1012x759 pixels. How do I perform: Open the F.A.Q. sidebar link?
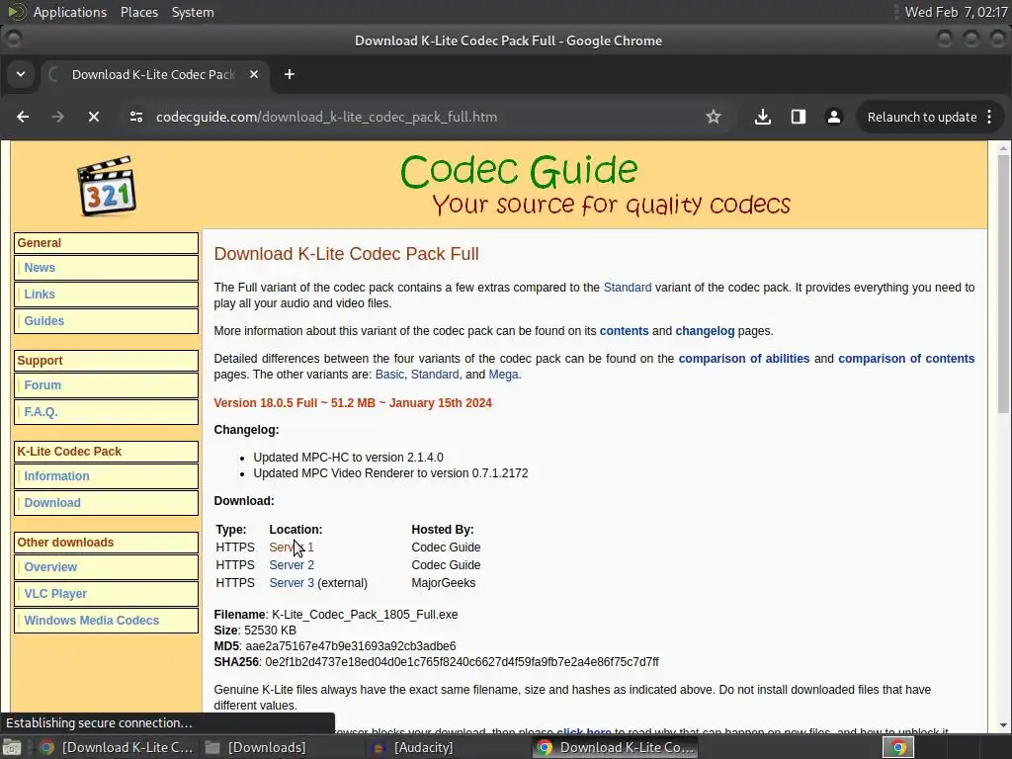click(41, 412)
